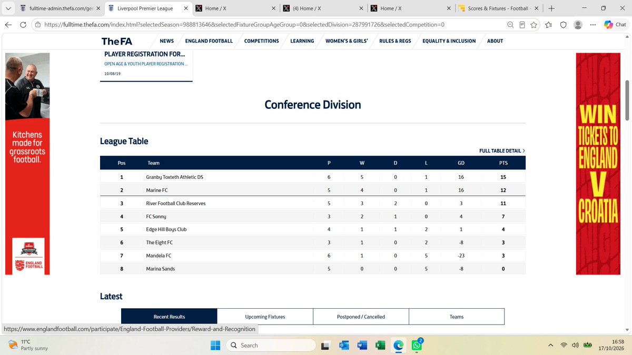Switch to the Scores & Fixtures tab
This screenshot has width=632, height=355.
click(x=498, y=8)
